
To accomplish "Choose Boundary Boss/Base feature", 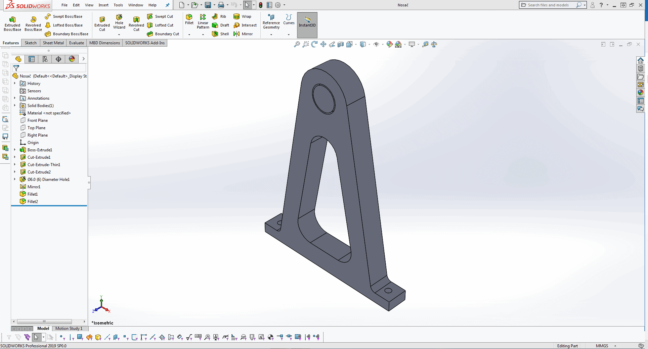I will pos(67,34).
